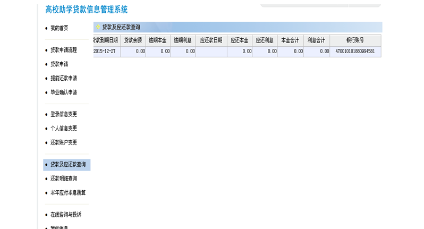
Task: Click the 高校助学贷款信息管理系统 title
Action: (x=86, y=10)
